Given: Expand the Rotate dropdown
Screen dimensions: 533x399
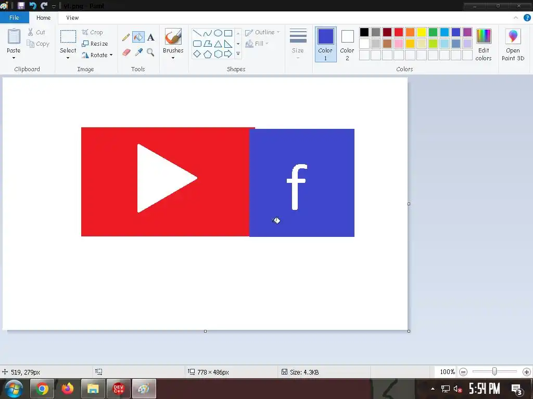Looking at the screenshot, I should point(111,55).
